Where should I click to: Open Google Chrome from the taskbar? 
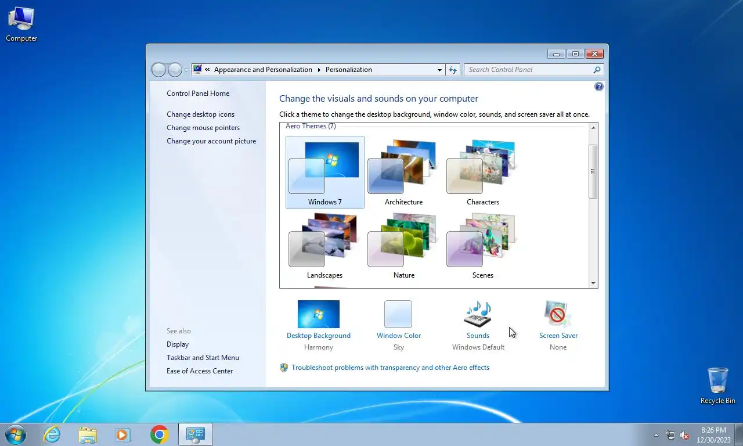[x=159, y=434]
